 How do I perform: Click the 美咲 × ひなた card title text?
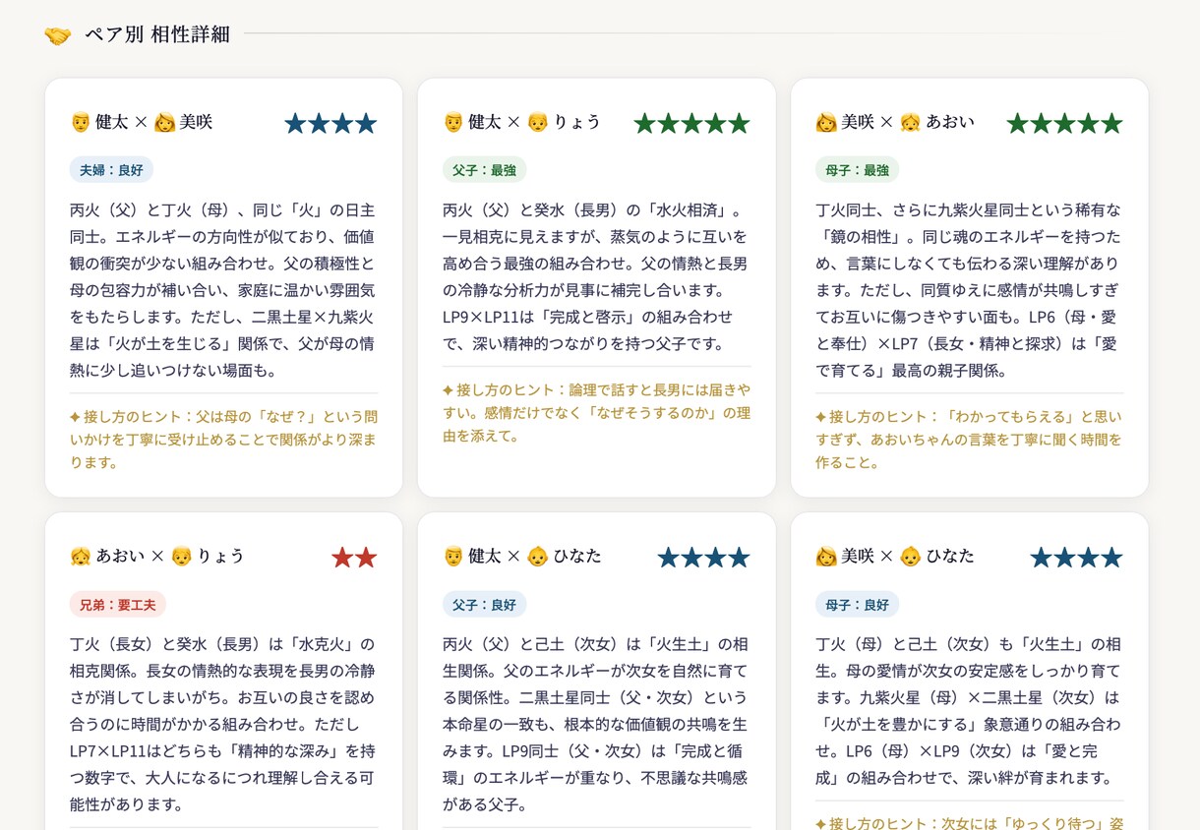point(895,556)
